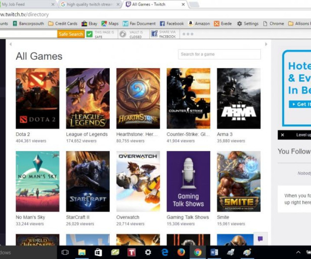Click the Overwatch title link

(128, 217)
